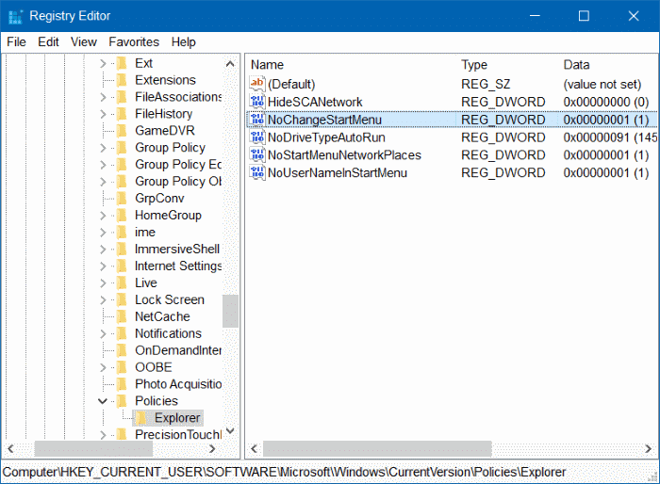Select the NoDriveTypeAutoRun value name
The width and height of the screenshot is (660, 484).
326,137
